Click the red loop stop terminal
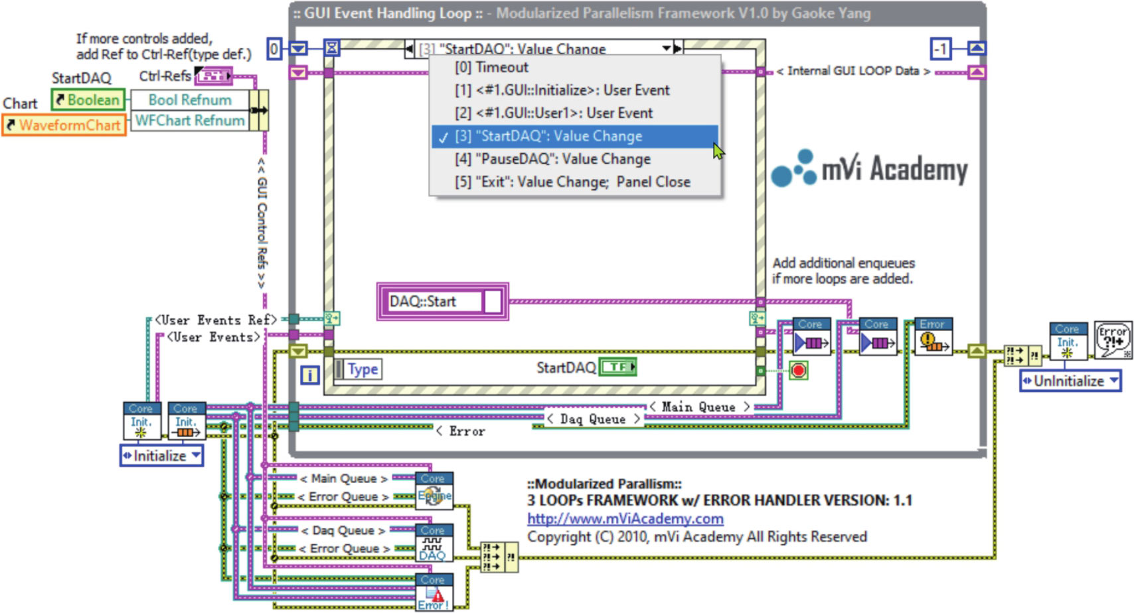The height and width of the screenshot is (613, 1134). click(x=799, y=370)
